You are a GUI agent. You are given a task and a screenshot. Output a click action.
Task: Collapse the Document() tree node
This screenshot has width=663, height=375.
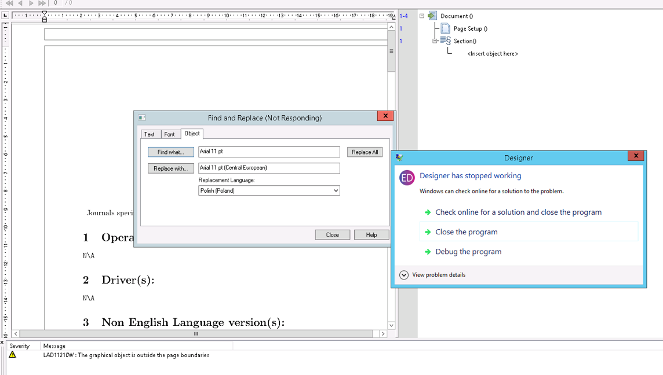(422, 16)
